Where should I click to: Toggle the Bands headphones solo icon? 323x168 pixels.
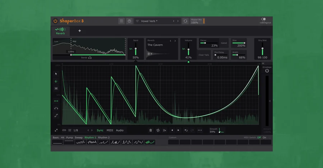tap(90, 58)
